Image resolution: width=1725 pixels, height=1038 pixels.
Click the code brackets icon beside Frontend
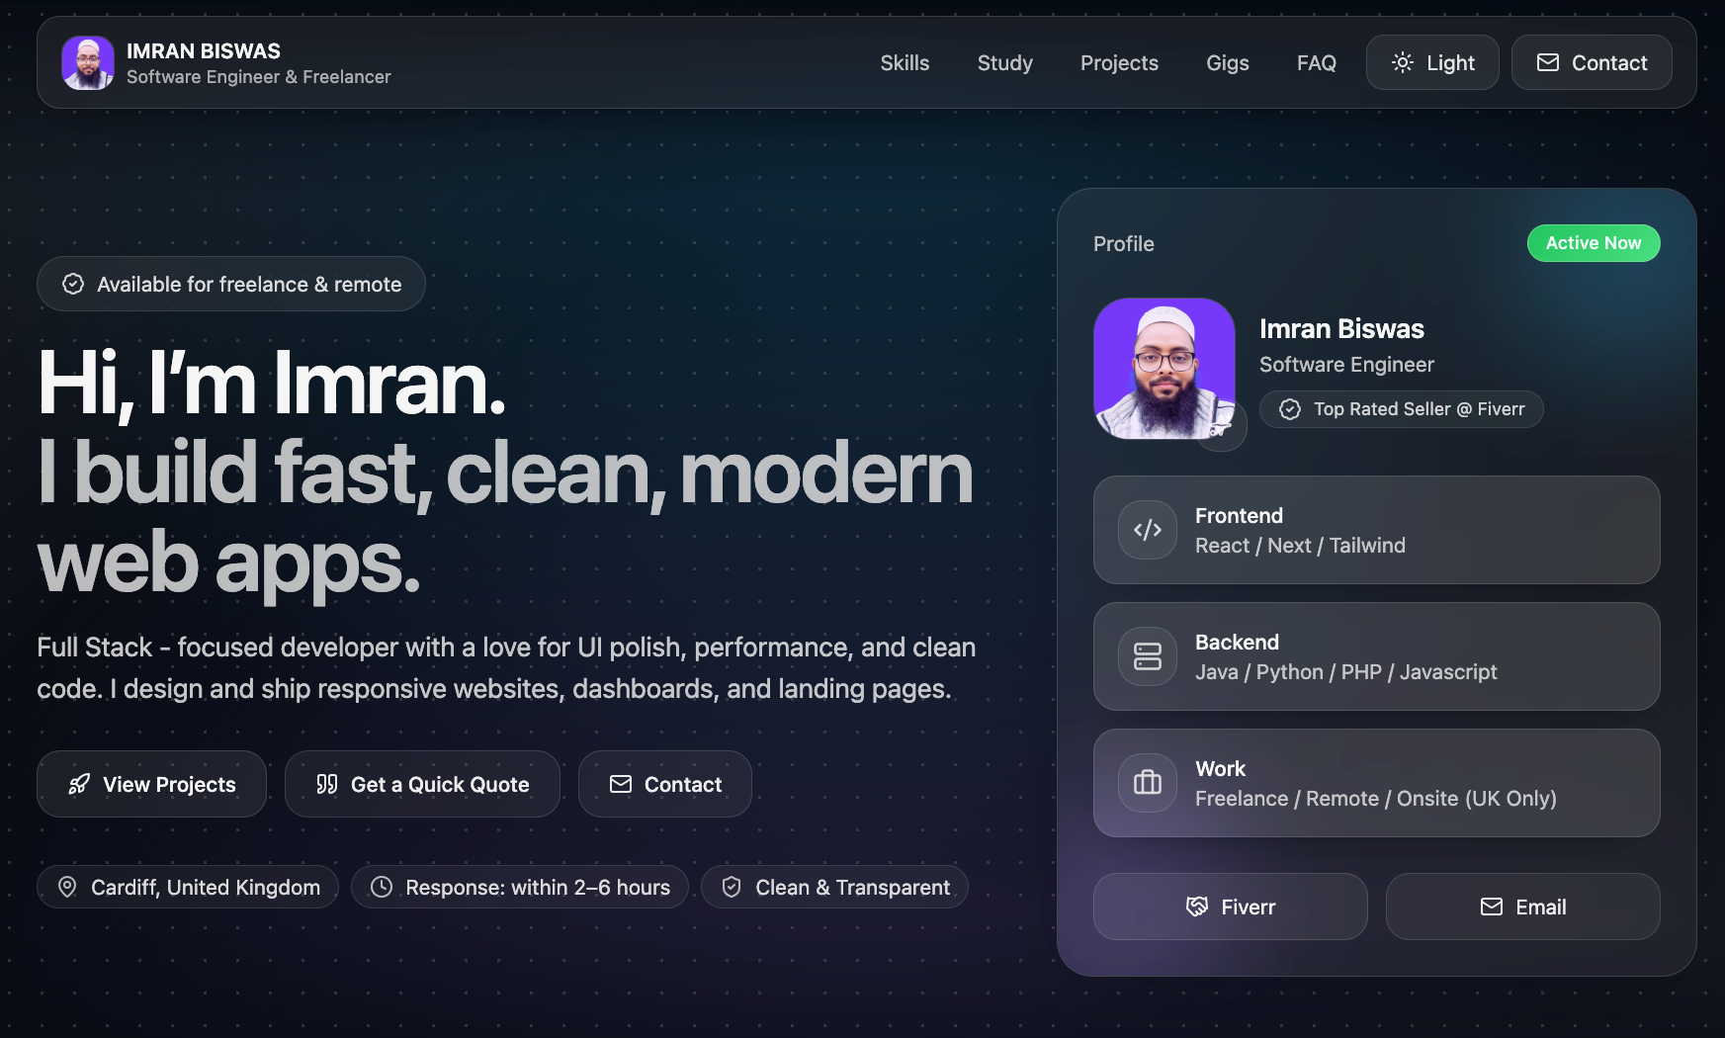tap(1147, 530)
